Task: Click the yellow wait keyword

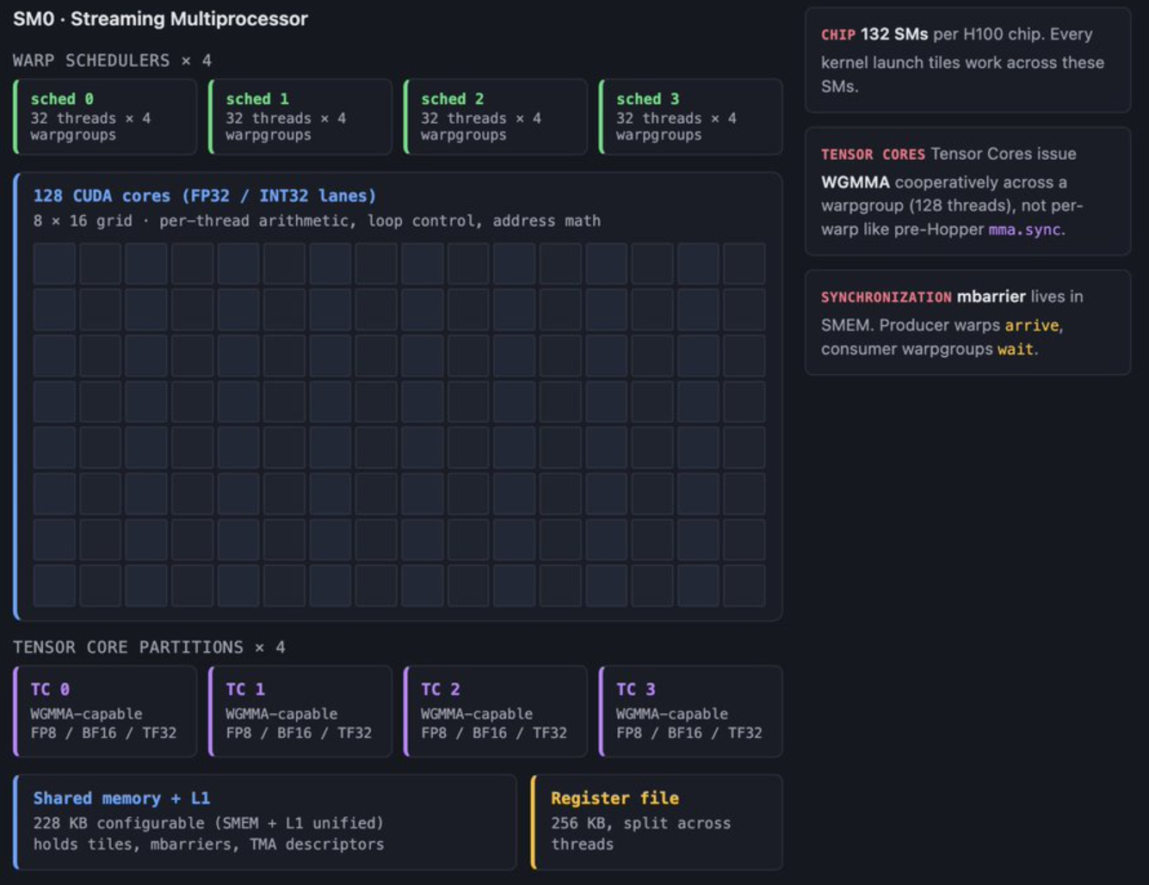Action: pos(1015,349)
